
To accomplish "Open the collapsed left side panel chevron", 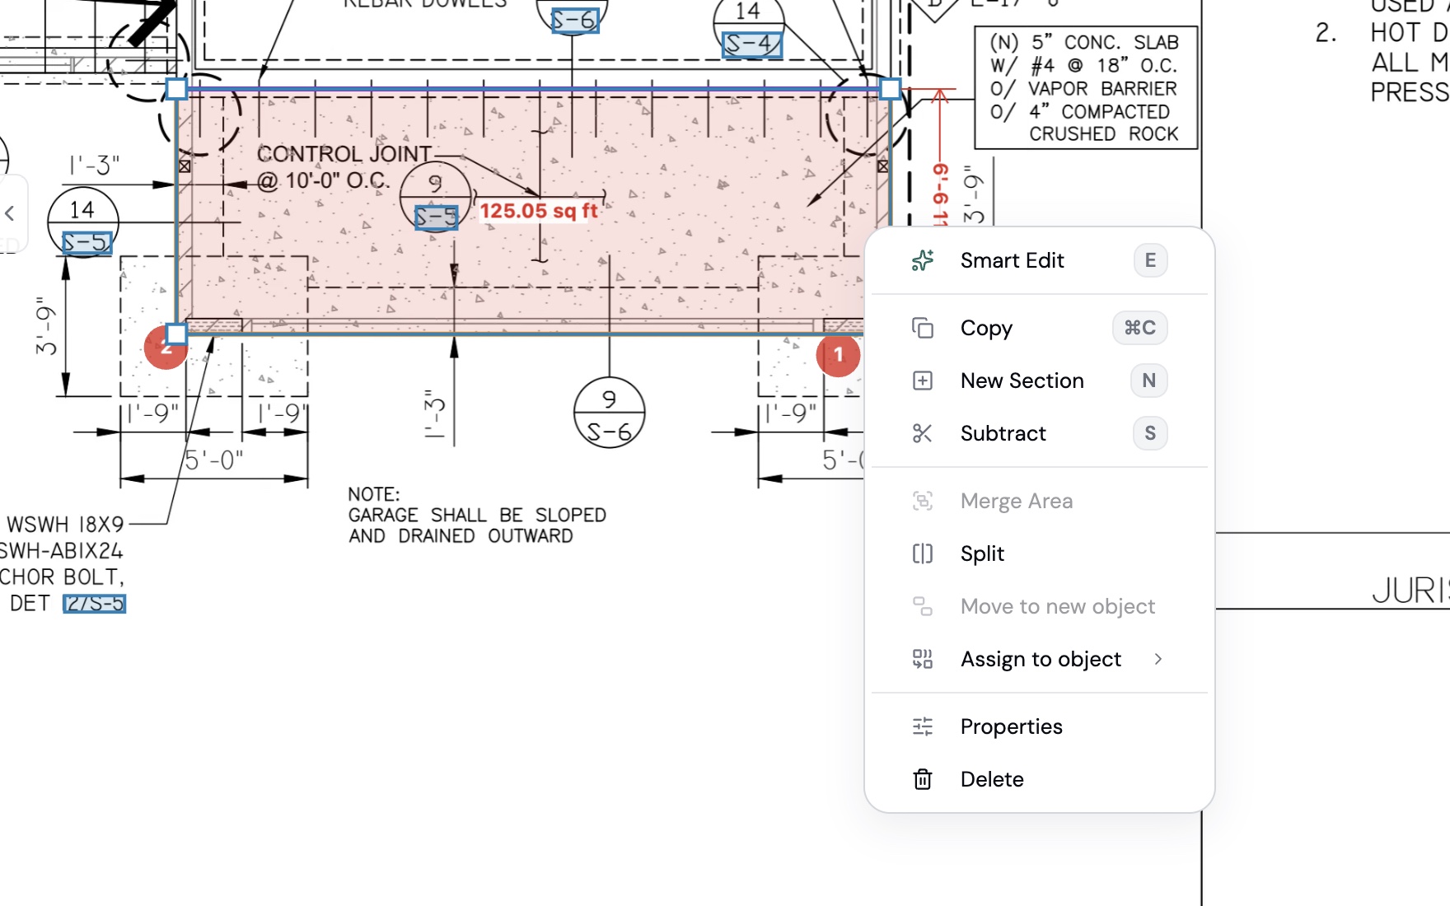I will (x=10, y=213).
